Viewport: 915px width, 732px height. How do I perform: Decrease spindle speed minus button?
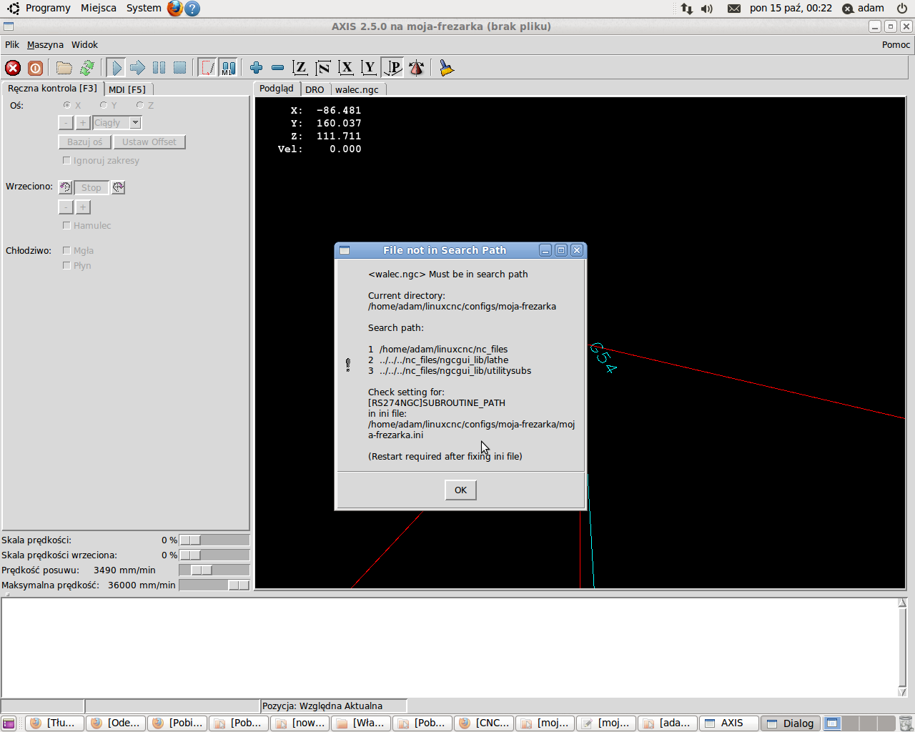(66, 207)
